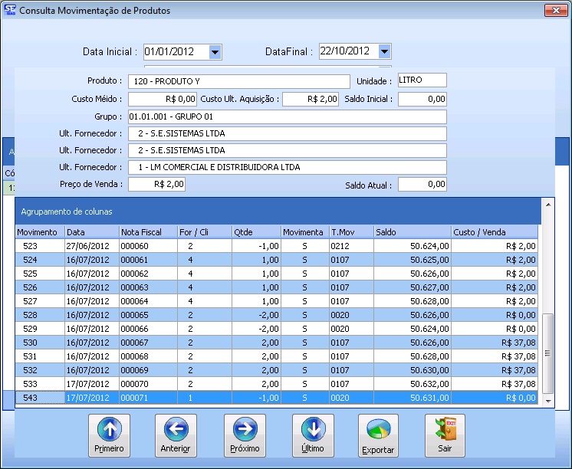Open the Data Inicial date dropdown
572x469 pixels.
pos(215,52)
